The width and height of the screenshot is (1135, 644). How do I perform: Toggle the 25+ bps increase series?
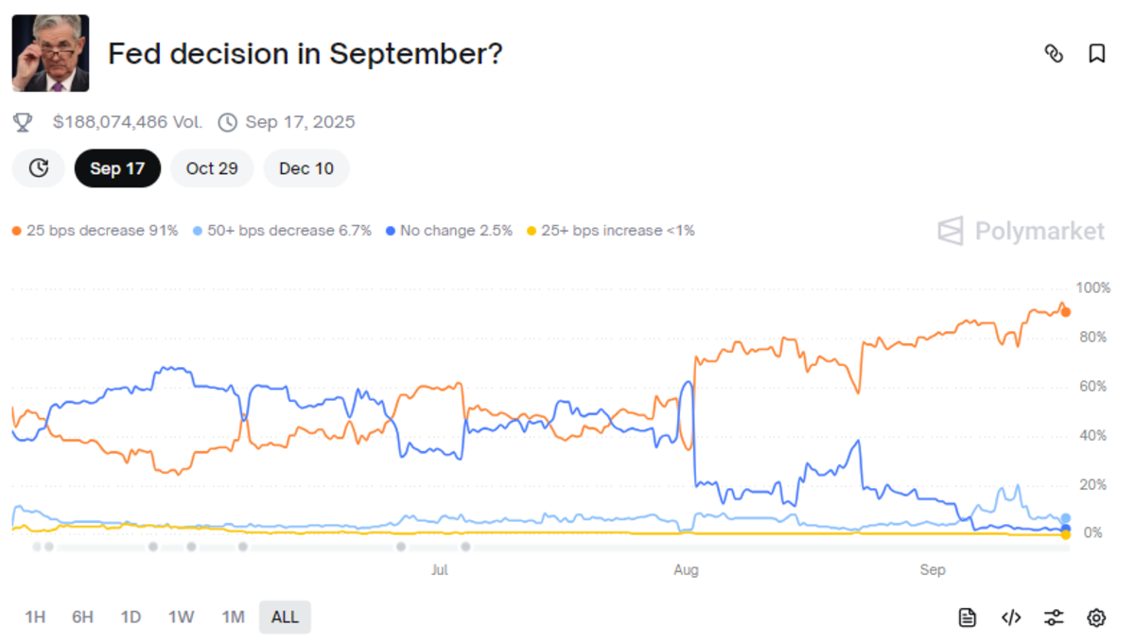coord(610,231)
